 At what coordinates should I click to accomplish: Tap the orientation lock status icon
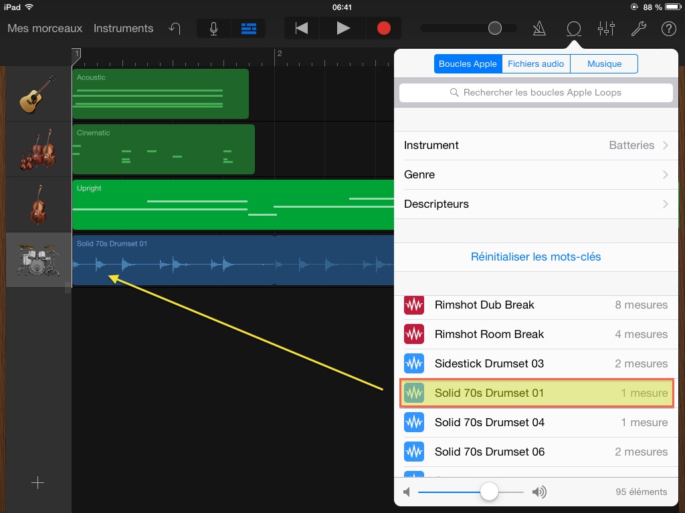pos(634,7)
